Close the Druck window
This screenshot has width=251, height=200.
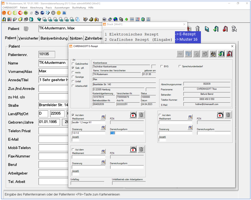(x=184, y=24)
